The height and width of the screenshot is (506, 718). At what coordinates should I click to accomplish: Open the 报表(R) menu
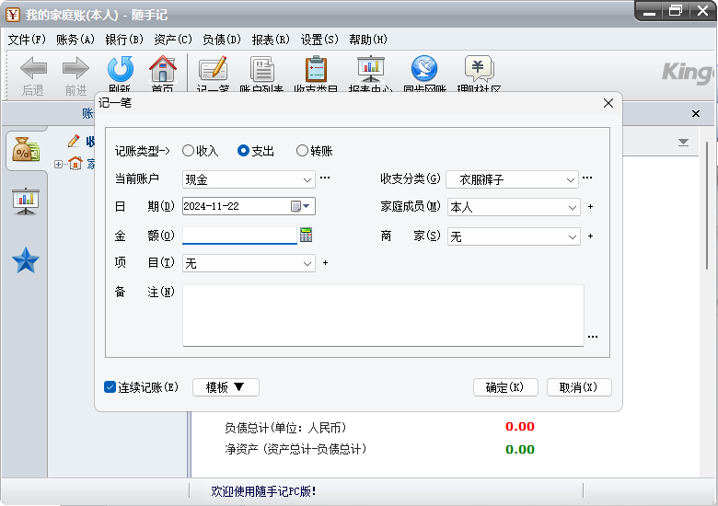click(271, 40)
